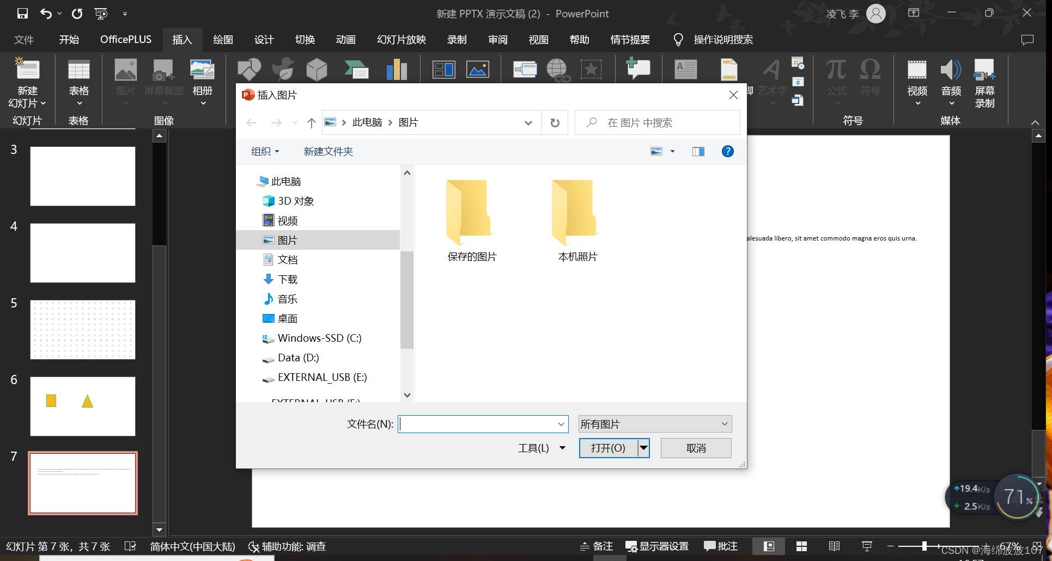Select slide 6 thumbnail with shapes

(83, 406)
